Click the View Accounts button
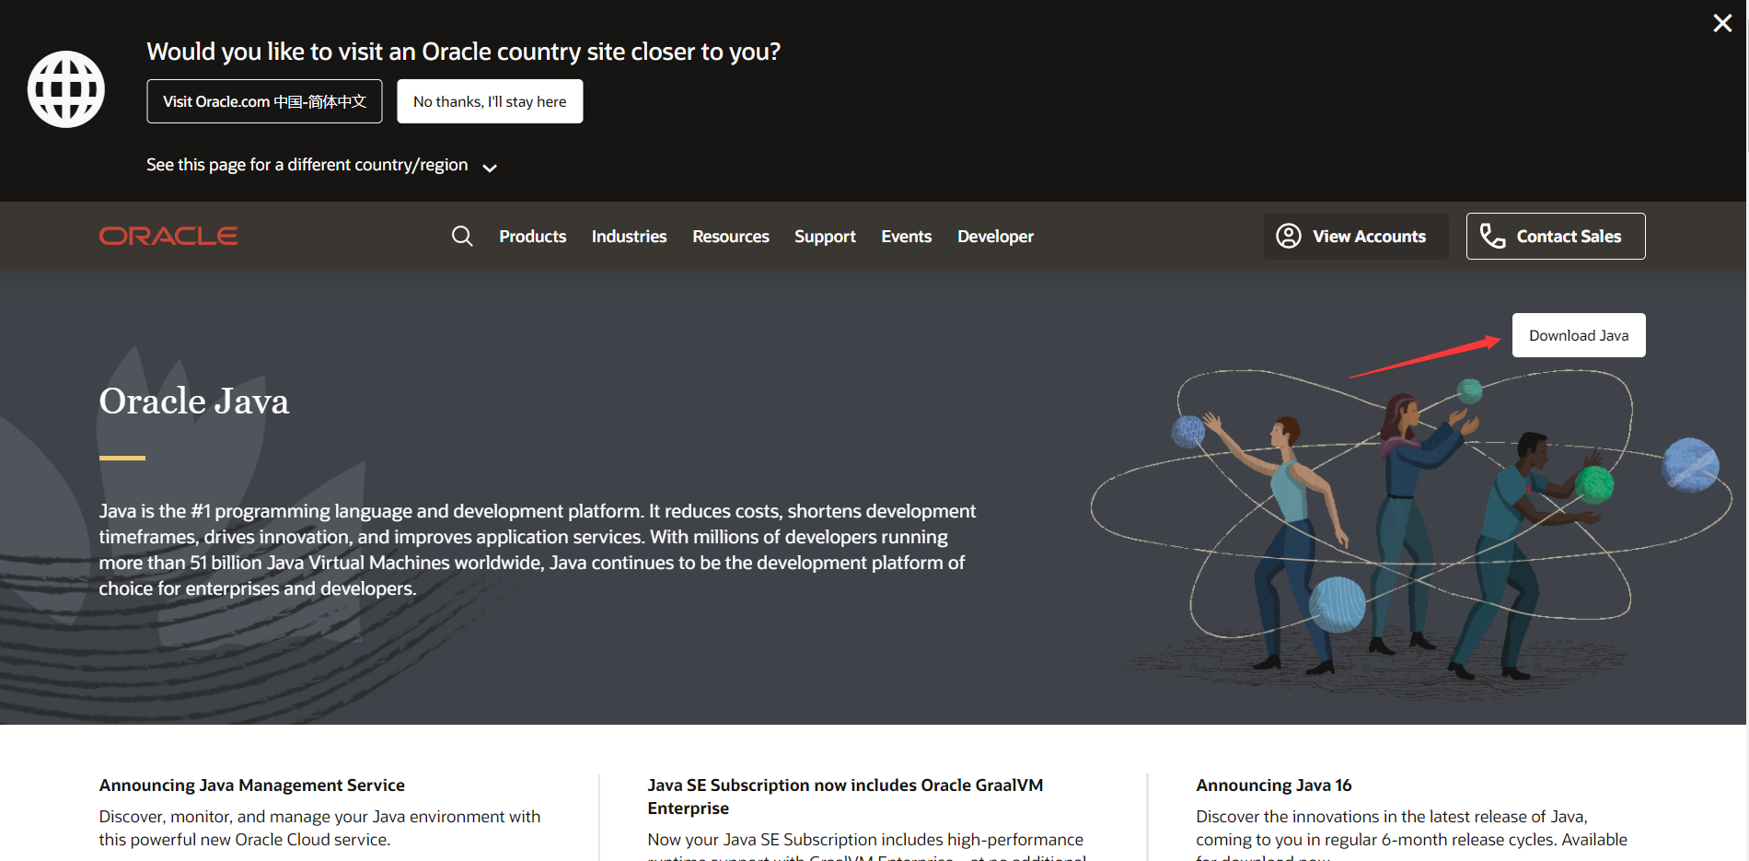The height and width of the screenshot is (861, 1749). (1356, 237)
